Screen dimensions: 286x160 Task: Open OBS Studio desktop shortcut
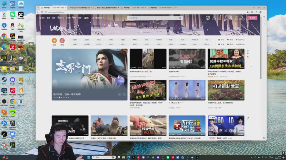[4, 102]
